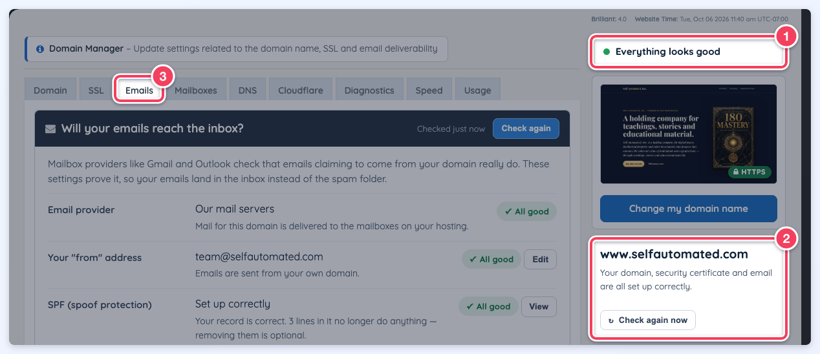View the SPF record

click(539, 307)
